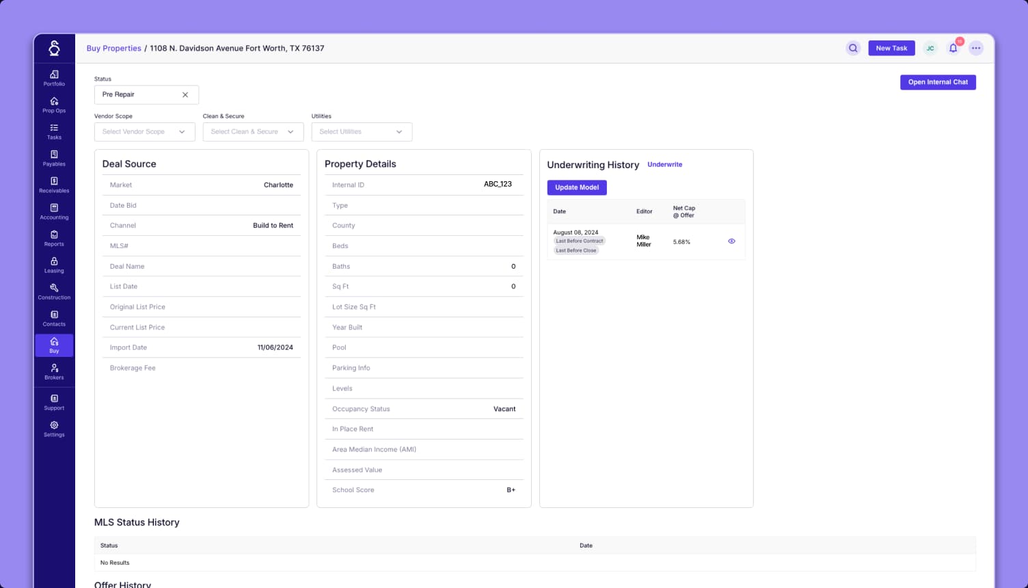
Task: Open the Tasks section from the sidebar
Action: click(x=53, y=131)
